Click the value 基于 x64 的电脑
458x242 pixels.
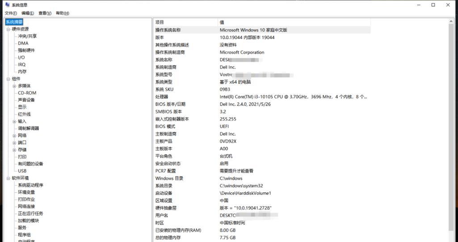[235, 82]
